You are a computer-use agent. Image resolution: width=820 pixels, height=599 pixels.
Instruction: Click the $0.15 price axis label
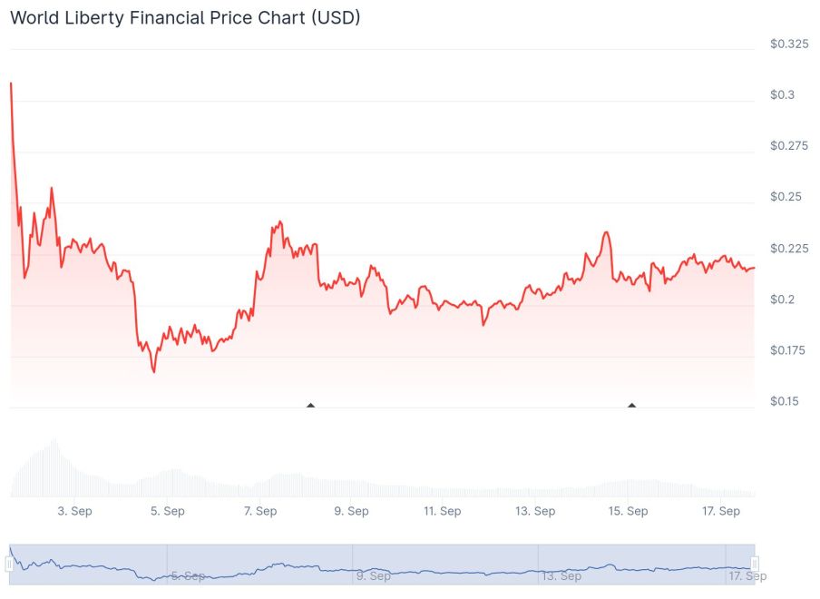click(x=785, y=401)
